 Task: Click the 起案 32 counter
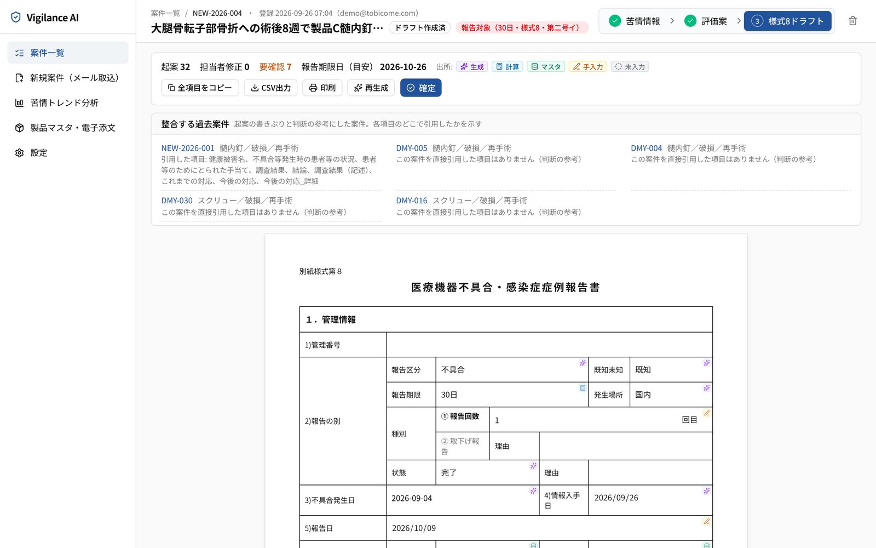point(175,67)
